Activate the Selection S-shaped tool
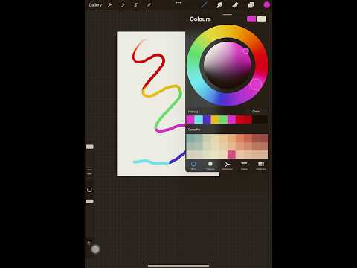Screen dimensions: 357x268 point(136,5)
